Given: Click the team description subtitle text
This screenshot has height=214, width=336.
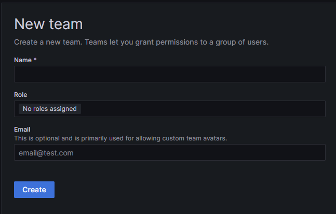Looking at the screenshot, I should 141,42.
